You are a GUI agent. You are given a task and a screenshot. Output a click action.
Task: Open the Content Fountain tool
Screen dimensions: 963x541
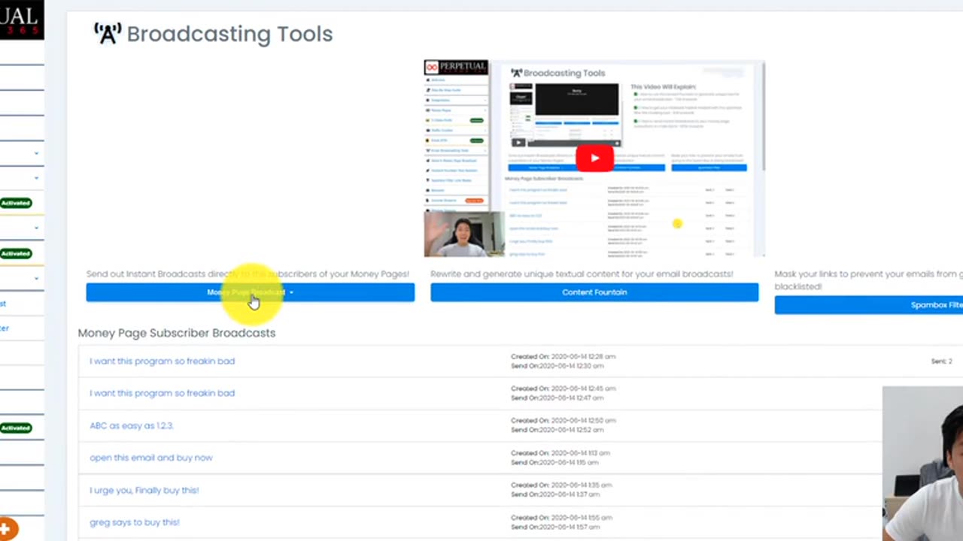click(x=594, y=292)
